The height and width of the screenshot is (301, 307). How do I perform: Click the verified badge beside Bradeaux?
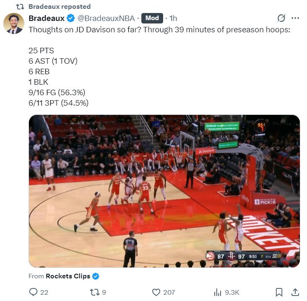pyautogui.click(x=71, y=18)
